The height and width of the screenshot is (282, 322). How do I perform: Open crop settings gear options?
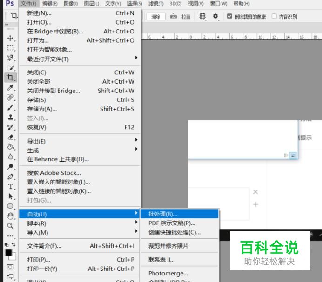pyautogui.click(x=215, y=16)
